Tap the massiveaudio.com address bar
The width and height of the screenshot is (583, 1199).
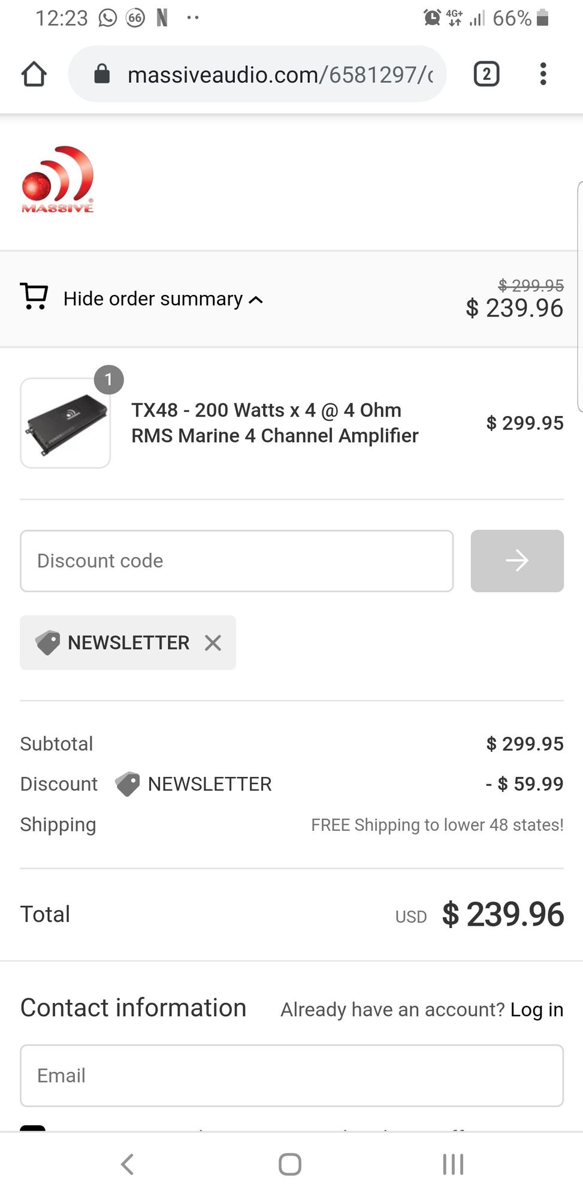(279, 74)
